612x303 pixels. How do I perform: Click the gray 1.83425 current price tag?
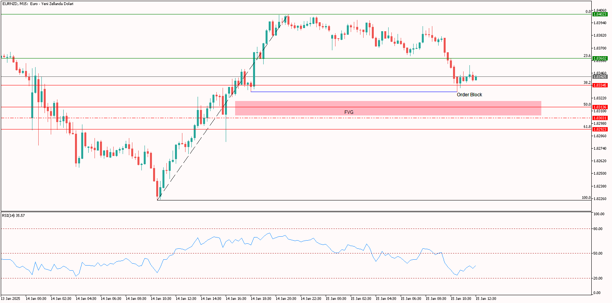coord(600,77)
